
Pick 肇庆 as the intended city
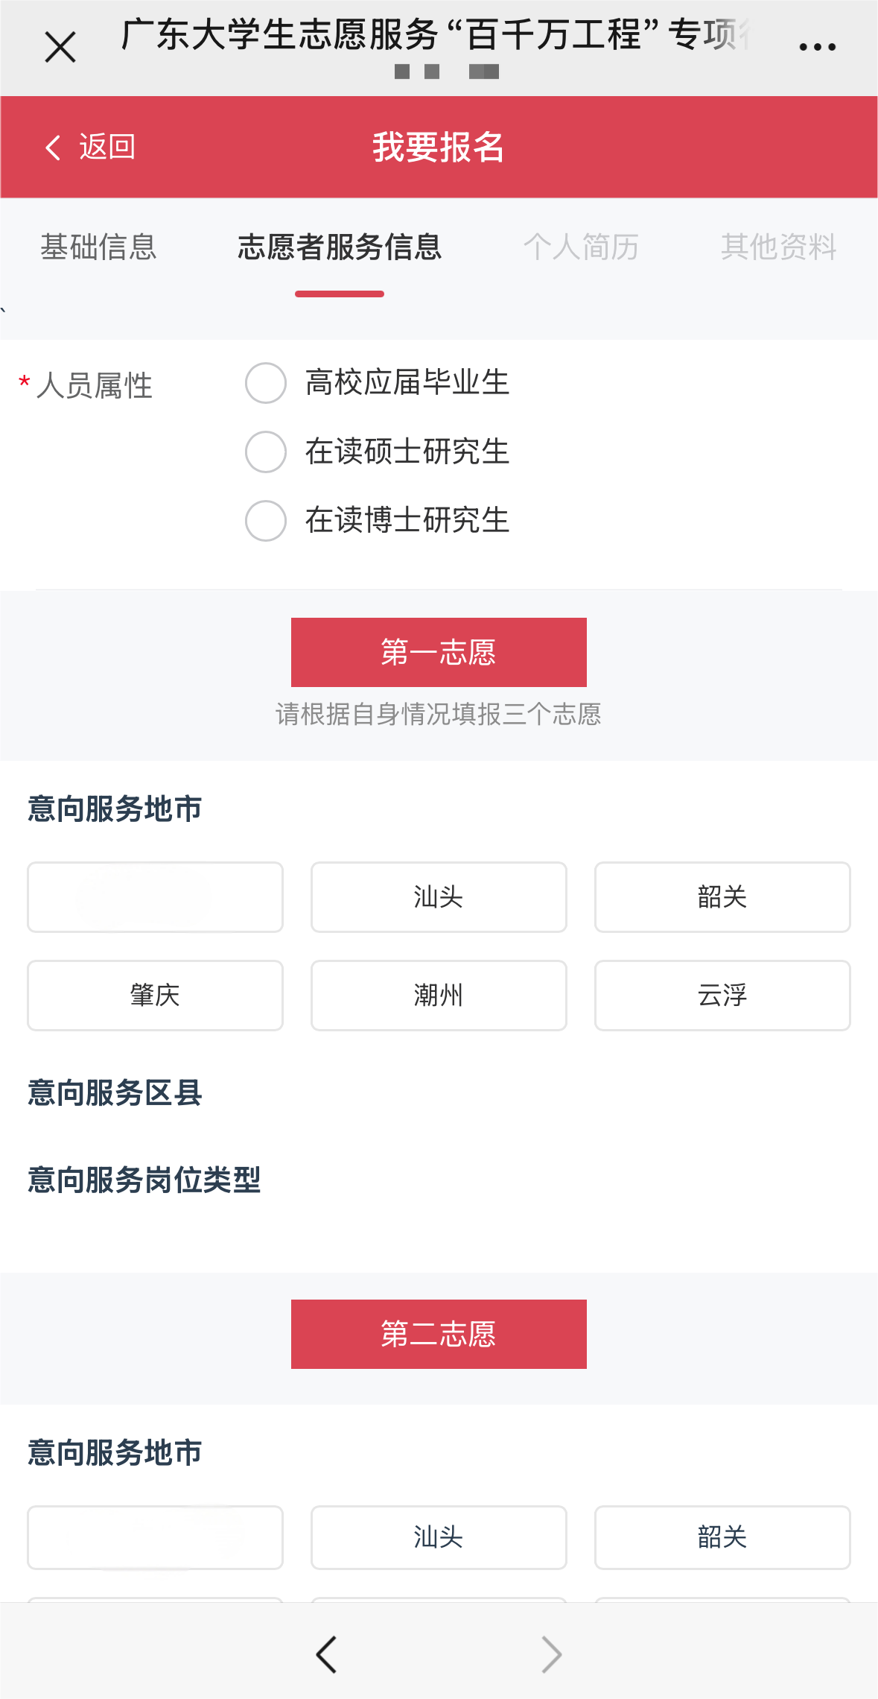(155, 996)
